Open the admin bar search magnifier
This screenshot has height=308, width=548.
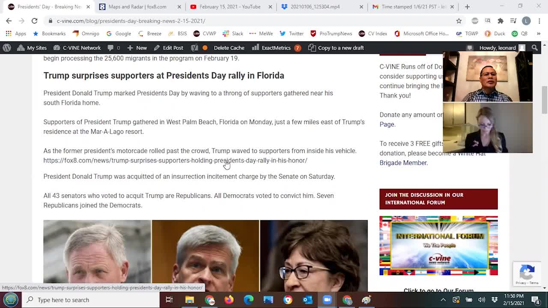(x=534, y=47)
